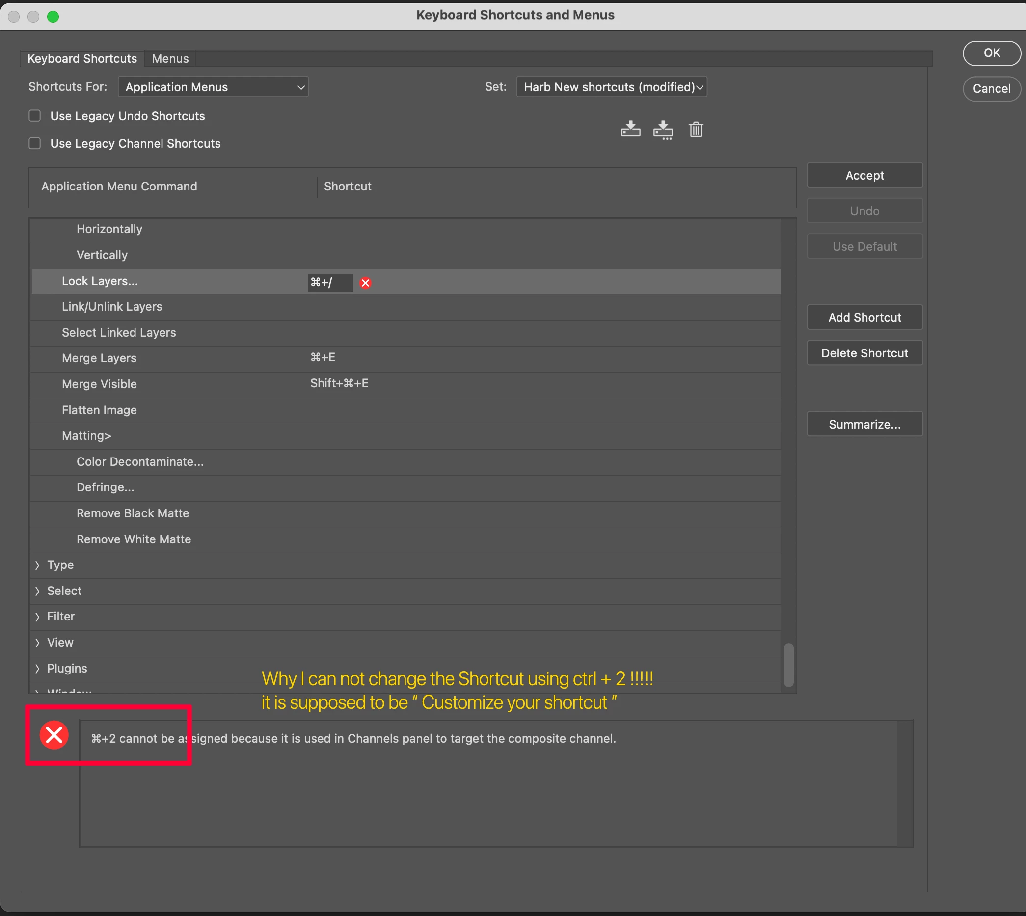The height and width of the screenshot is (916, 1026).
Task: Click the save shortcut set icon
Action: tap(630, 129)
